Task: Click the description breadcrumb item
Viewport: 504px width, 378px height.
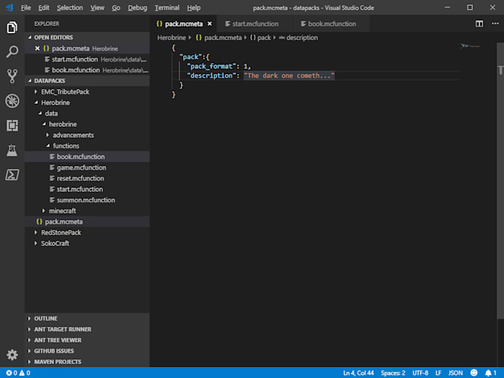Action: [x=301, y=38]
